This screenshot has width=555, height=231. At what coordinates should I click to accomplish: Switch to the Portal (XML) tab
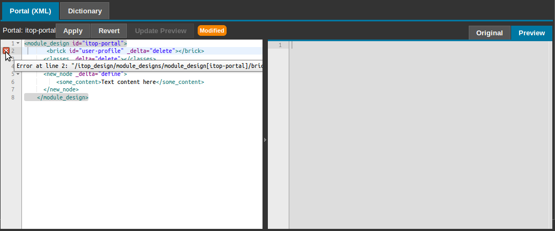coord(29,11)
